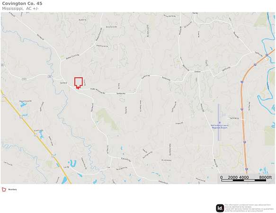
Task: Click the Mississippi AC +/- subtitle
Action: (x=20, y=9)
